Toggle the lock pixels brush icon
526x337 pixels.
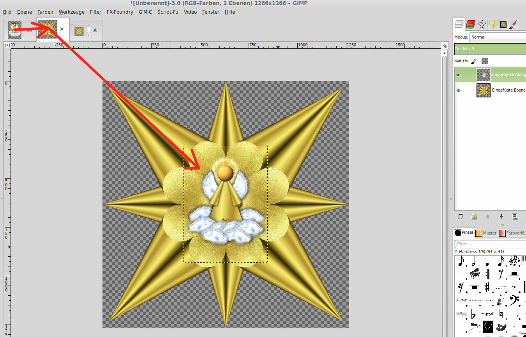[x=474, y=61]
